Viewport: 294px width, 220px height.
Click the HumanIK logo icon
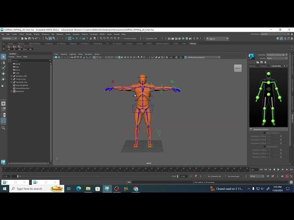coord(252,56)
